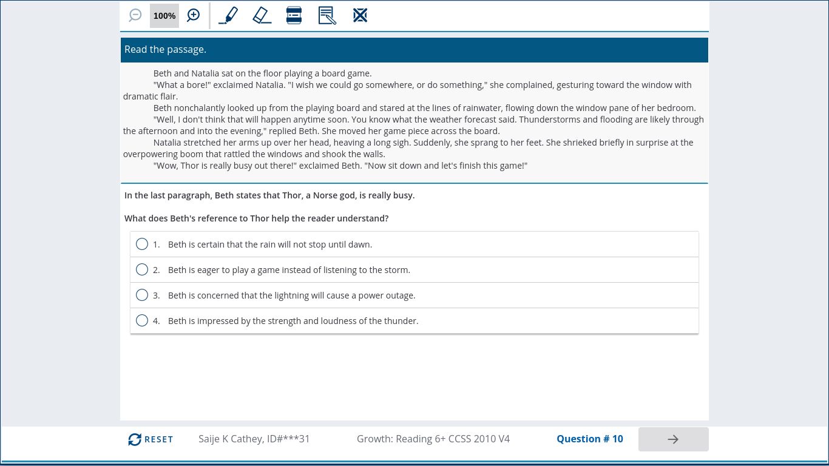Image resolution: width=829 pixels, height=466 pixels.
Task: Activate the answer eliminator tool
Action: click(360, 15)
